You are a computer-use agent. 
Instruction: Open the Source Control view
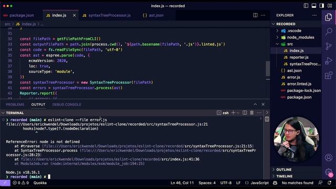(x=329, y=46)
